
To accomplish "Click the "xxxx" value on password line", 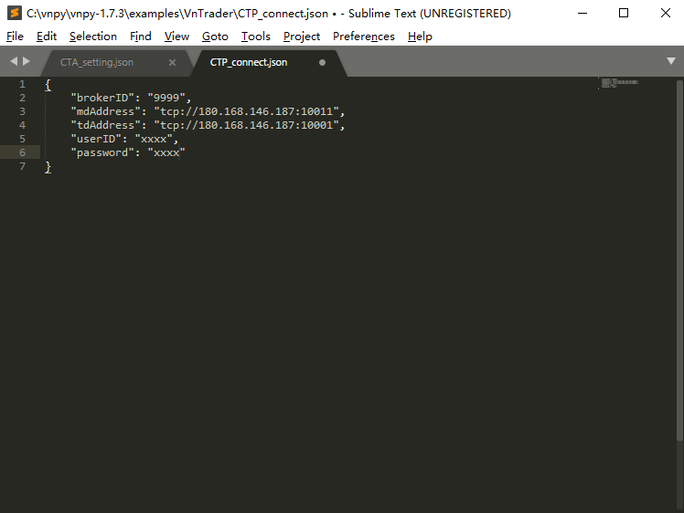I will pos(166,152).
